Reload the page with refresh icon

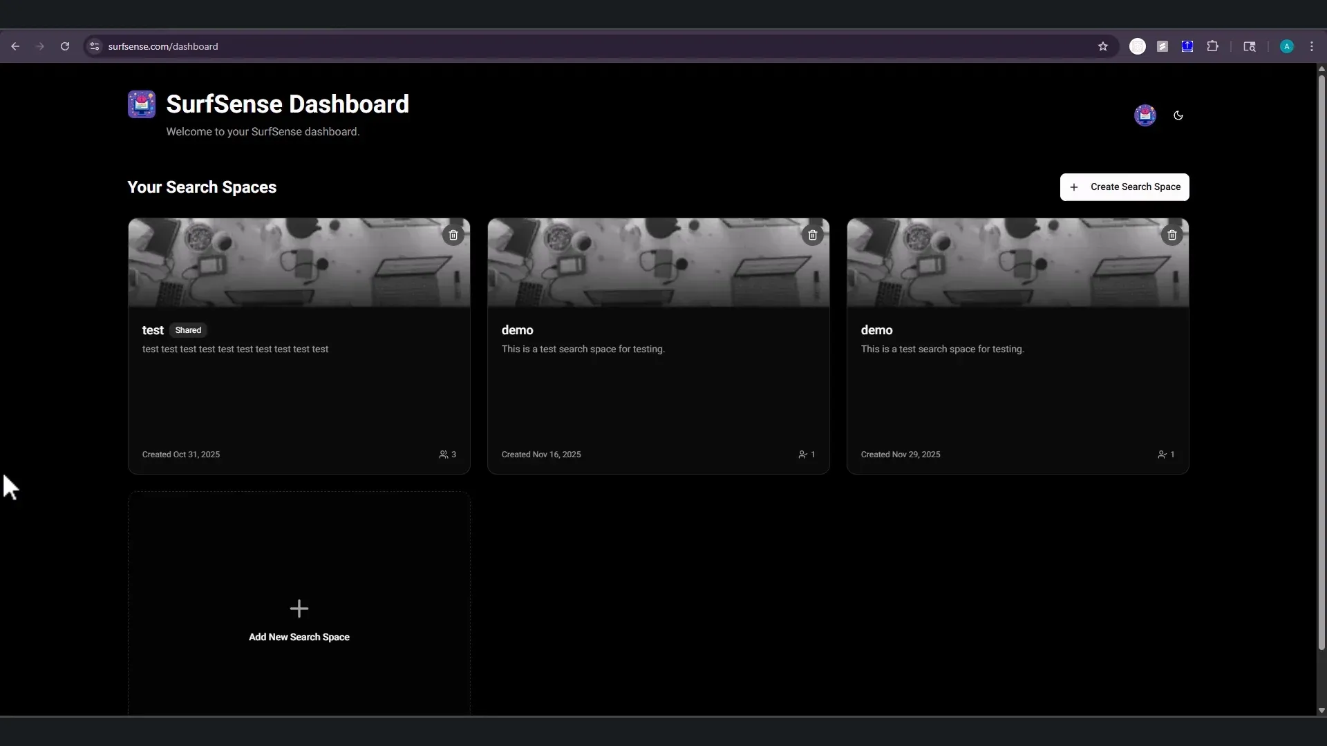pos(65,46)
